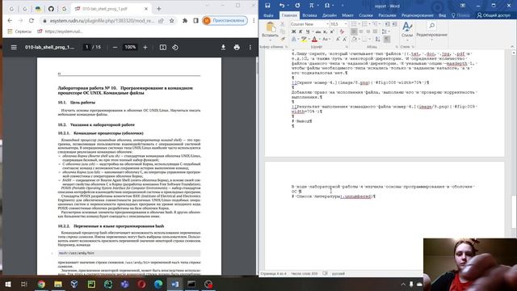Reload the page in Chrome
Viewport: 517px width, 291px height.
(x=32, y=20)
